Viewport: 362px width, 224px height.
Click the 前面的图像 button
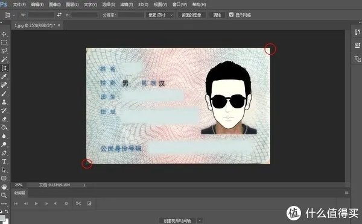[192, 15]
